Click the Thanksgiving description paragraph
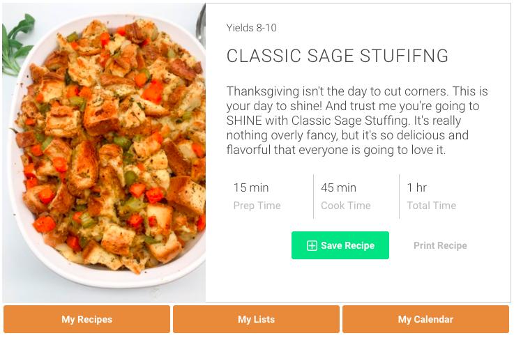The image size is (514, 338). point(357,121)
